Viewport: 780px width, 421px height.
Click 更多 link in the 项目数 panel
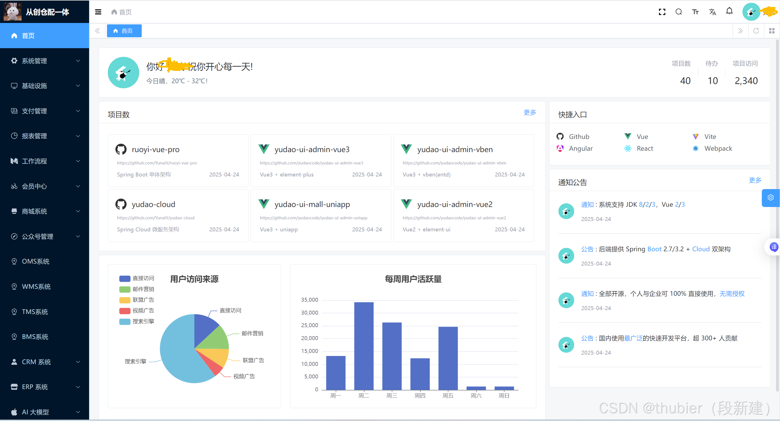click(x=530, y=112)
